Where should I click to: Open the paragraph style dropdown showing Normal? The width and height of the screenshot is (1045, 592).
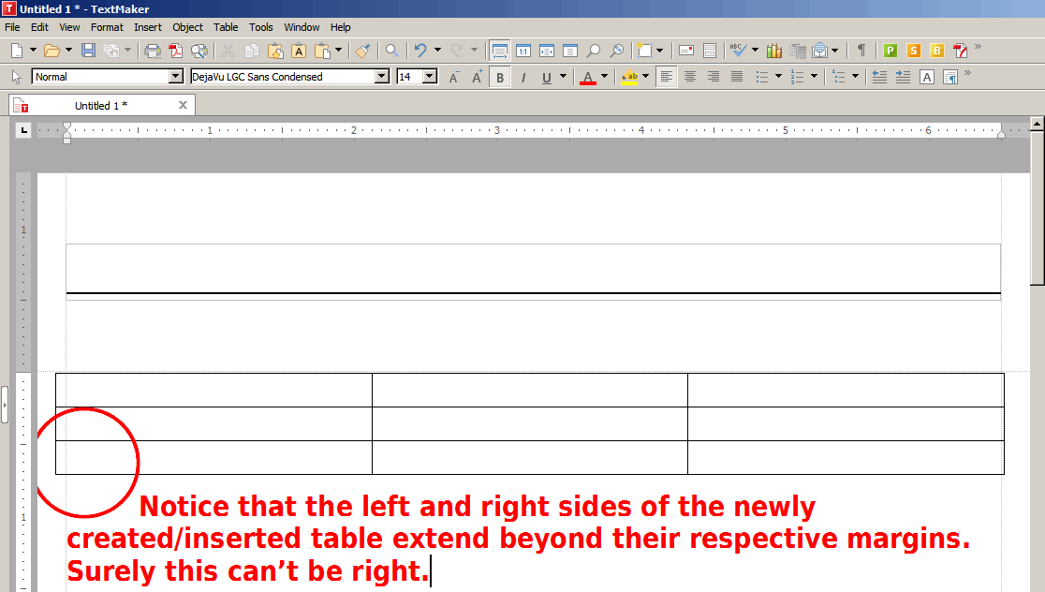point(175,77)
